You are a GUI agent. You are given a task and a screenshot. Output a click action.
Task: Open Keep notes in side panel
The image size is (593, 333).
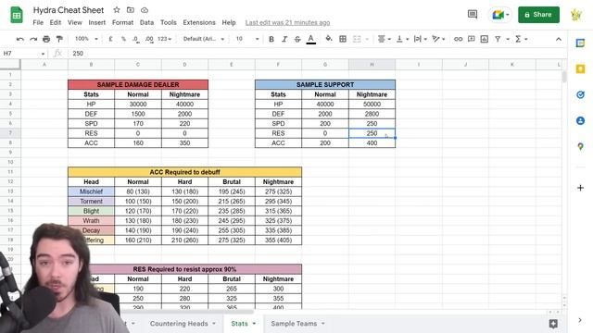(x=580, y=68)
